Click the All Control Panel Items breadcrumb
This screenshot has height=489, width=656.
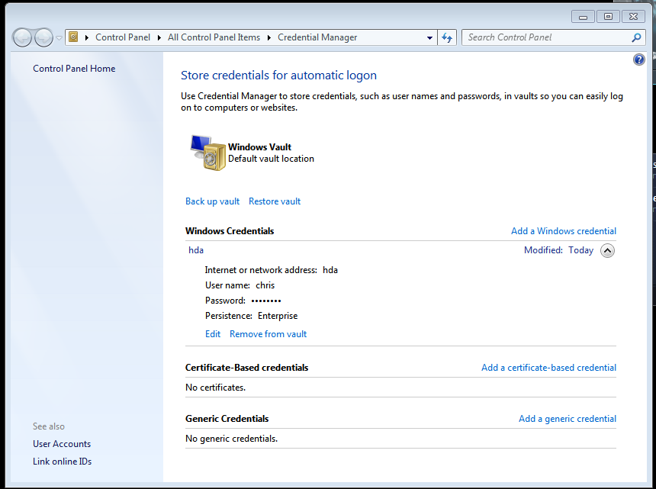tap(214, 37)
